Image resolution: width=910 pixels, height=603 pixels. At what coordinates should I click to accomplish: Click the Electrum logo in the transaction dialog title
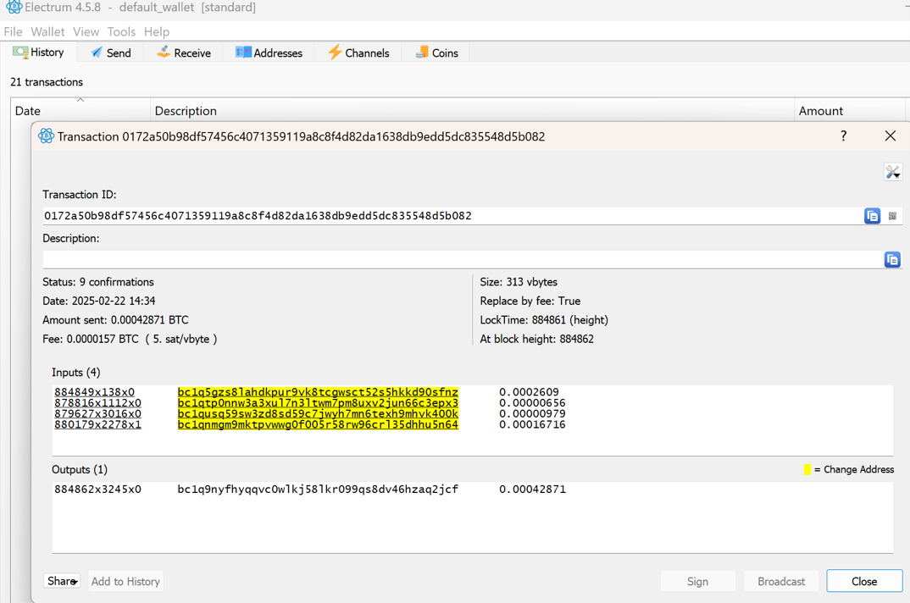point(46,136)
